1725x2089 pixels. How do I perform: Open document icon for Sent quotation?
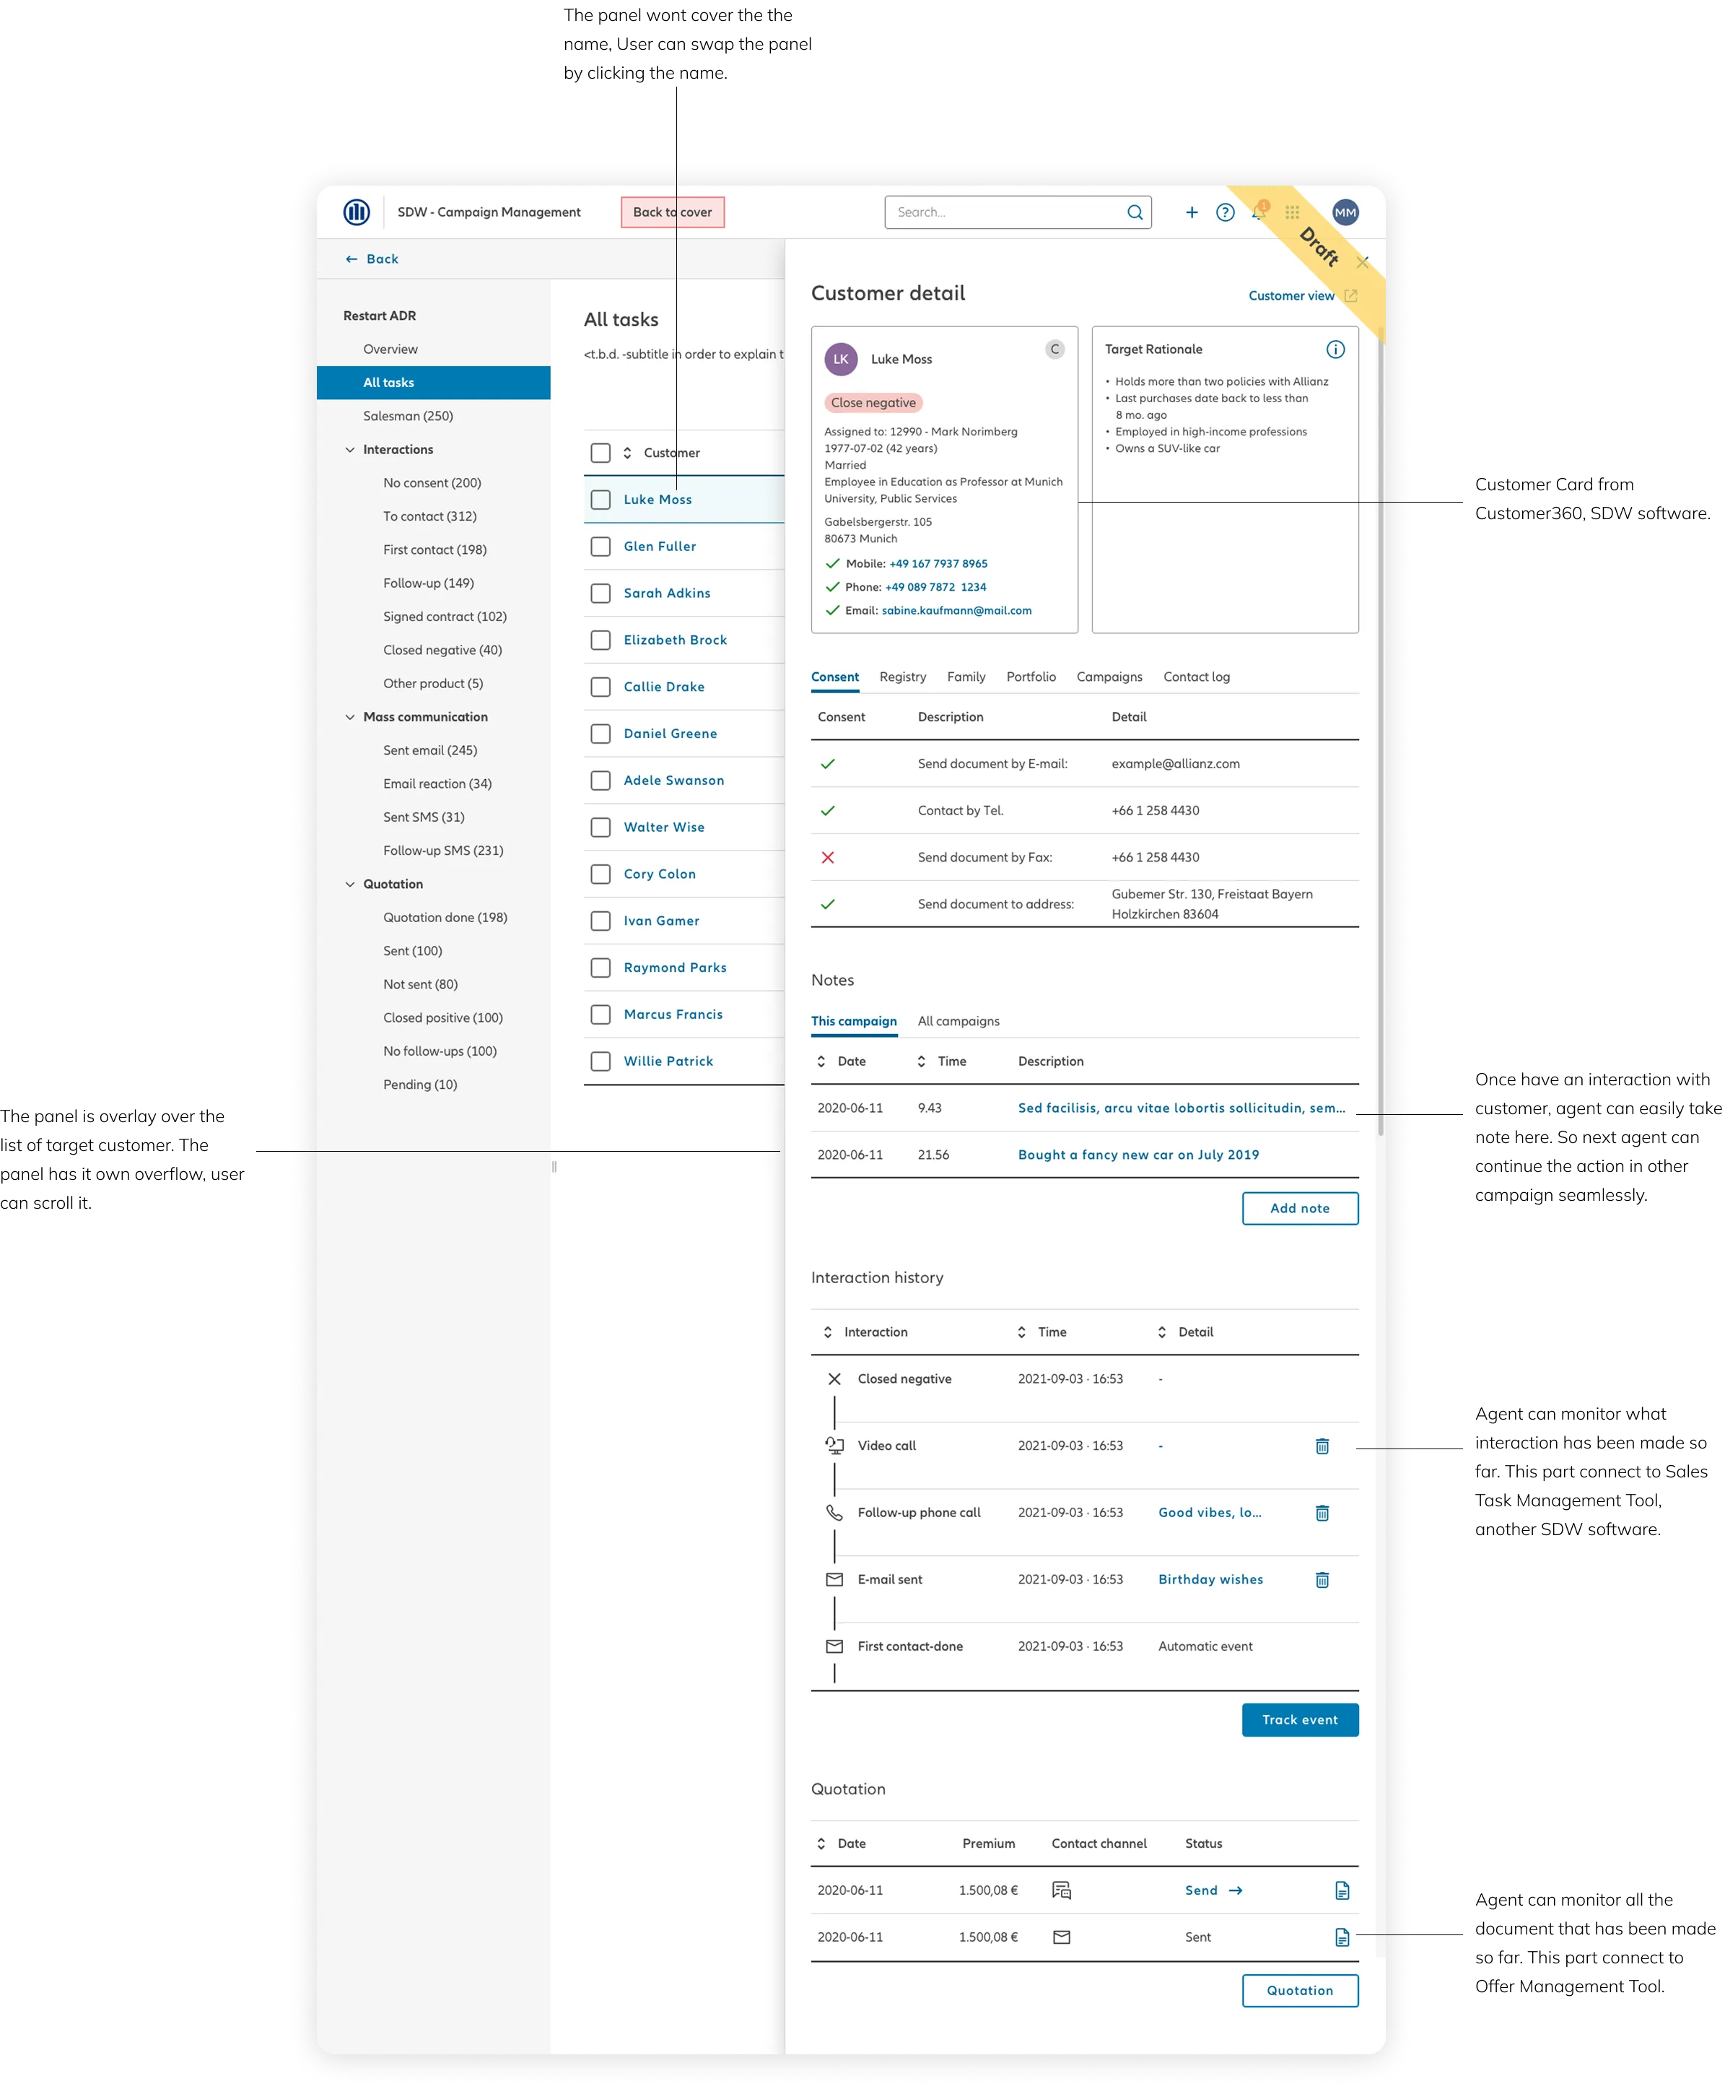(x=1342, y=1937)
